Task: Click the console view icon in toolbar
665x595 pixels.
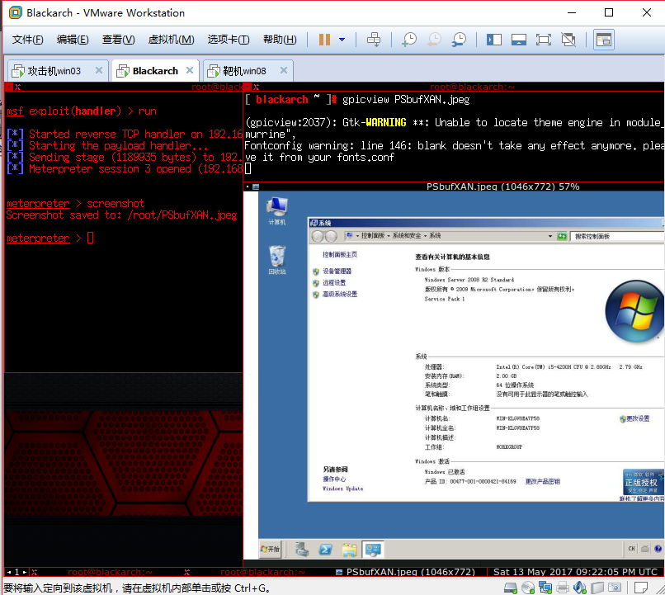Action: coord(603,40)
